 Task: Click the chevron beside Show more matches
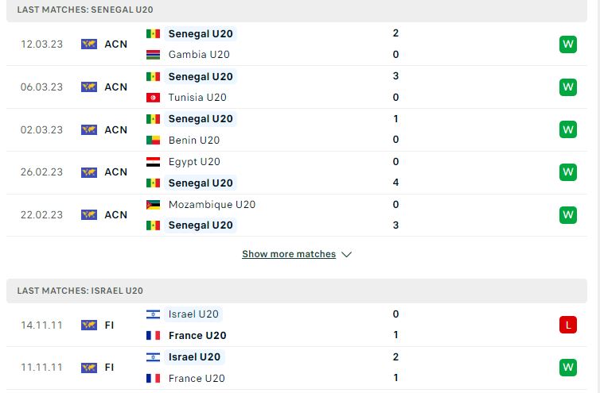pyautogui.click(x=346, y=254)
